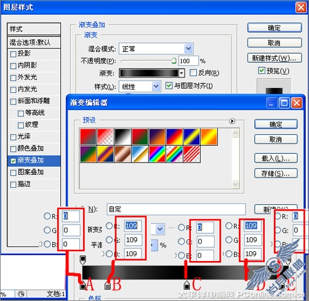
Task: Click the 新建样式(W)... button
Action: (275, 58)
